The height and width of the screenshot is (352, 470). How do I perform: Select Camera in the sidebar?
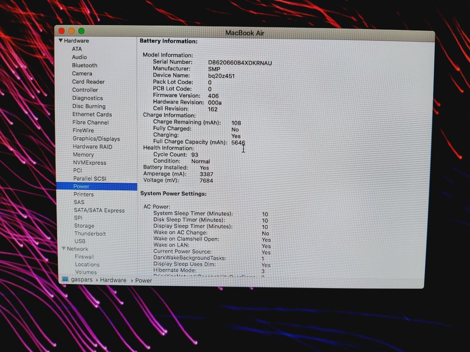pyautogui.click(x=82, y=73)
